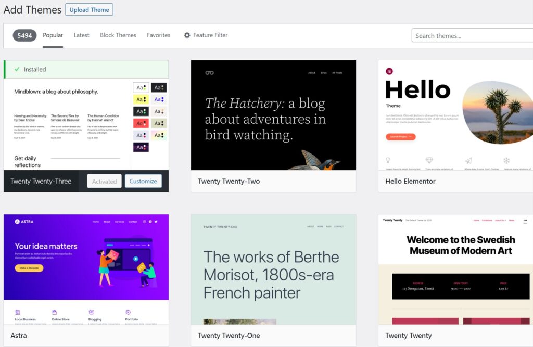Viewport: 533px width, 347px height.
Task: Open the Astra theme preview
Action: click(x=86, y=269)
